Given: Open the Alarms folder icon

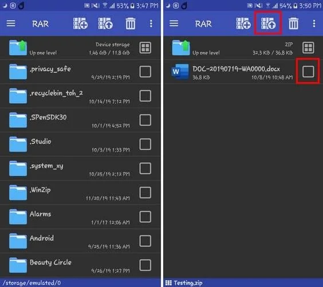Looking at the screenshot, I should [x=18, y=216].
